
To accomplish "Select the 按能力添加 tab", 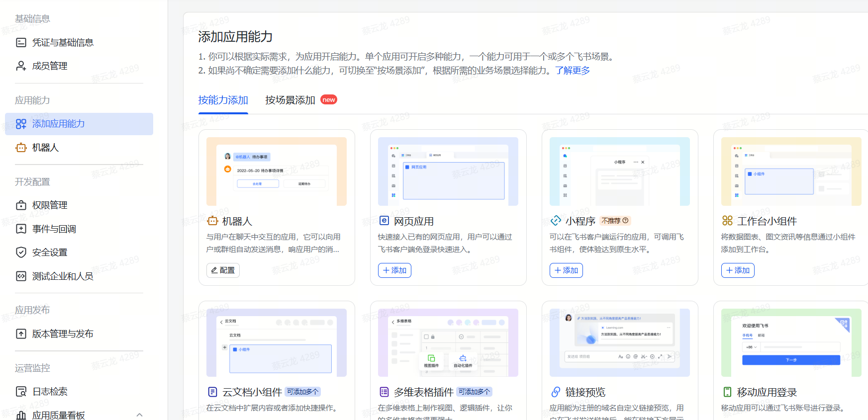I will pos(223,100).
